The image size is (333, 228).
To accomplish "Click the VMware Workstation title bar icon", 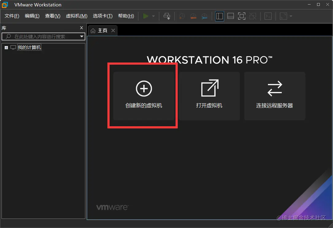I will (x=5, y=5).
